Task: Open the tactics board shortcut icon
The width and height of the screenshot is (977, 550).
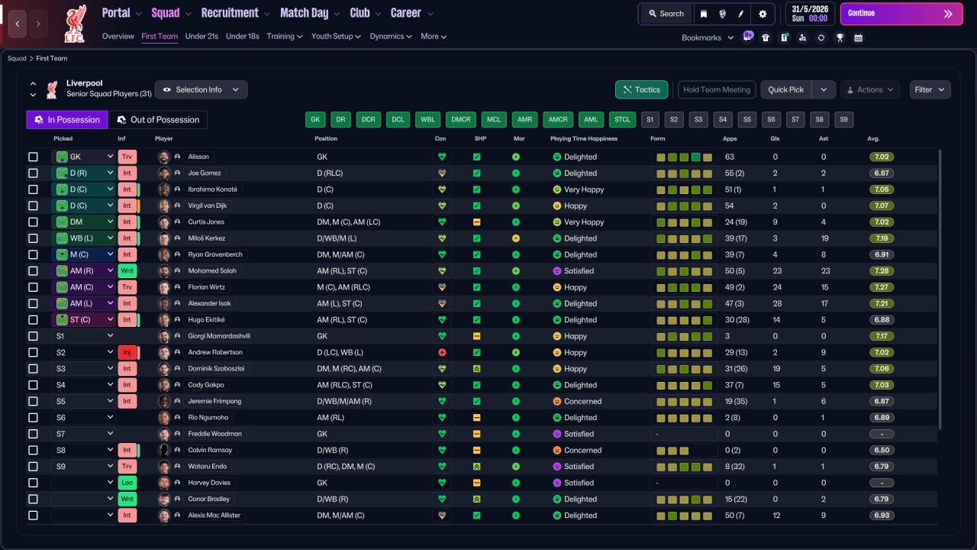Action: tap(784, 37)
